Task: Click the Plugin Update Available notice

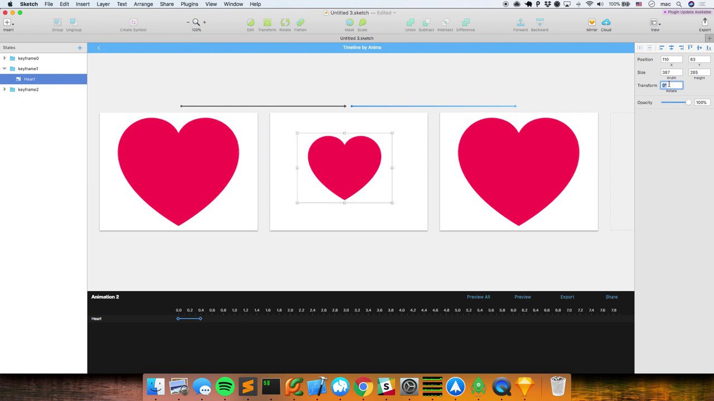Action: pyautogui.click(x=686, y=12)
